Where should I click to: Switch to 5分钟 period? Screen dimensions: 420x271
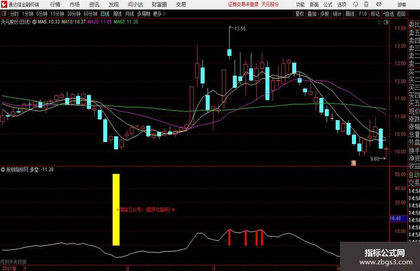pyautogui.click(x=42, y=14)
